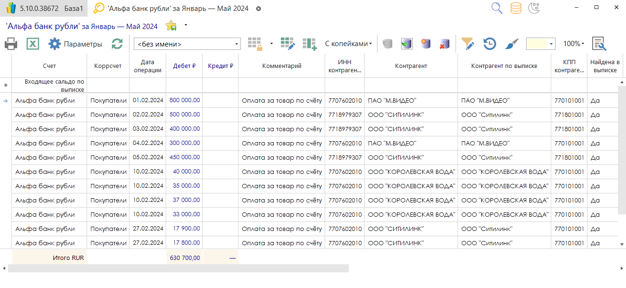Close the 'Альфа банк рубли' report tab
The width and height of the screenshot is (626, 288).
tap(258, 9)
